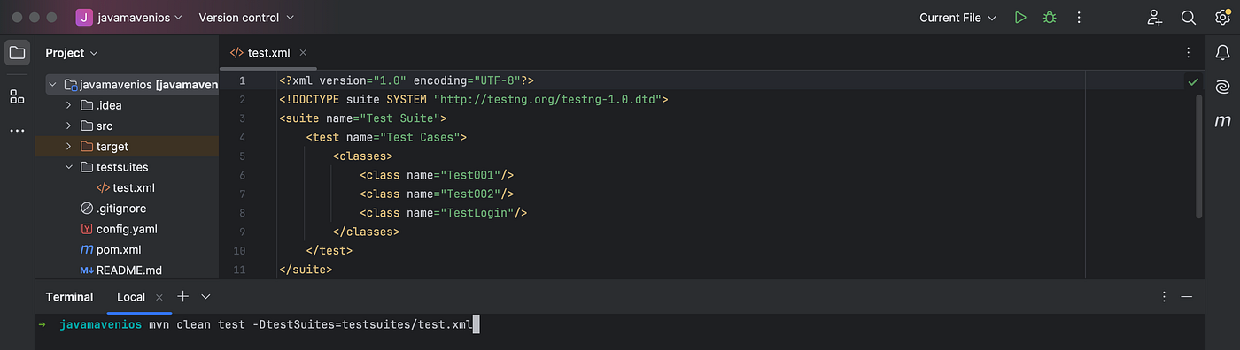Select test.xml in the project tree
The width and height of the screenshot is (1240, 350).
[128, 187]
